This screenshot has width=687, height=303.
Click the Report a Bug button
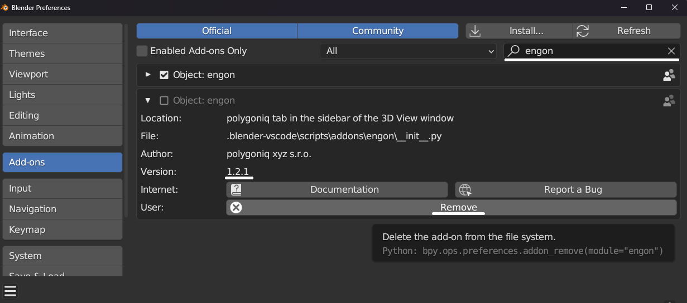(x=566, y=189)
